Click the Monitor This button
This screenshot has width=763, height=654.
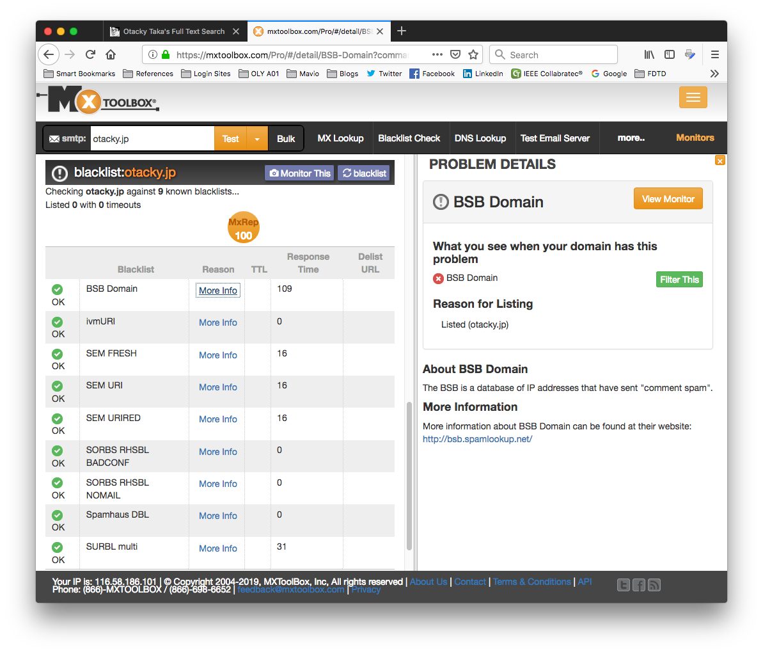click(299, 173)
